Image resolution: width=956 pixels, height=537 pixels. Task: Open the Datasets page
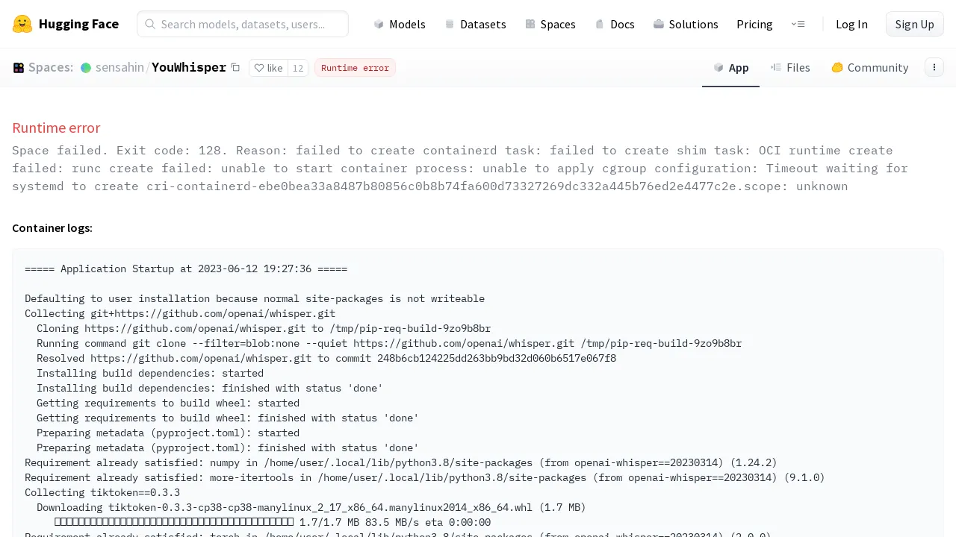475,24
